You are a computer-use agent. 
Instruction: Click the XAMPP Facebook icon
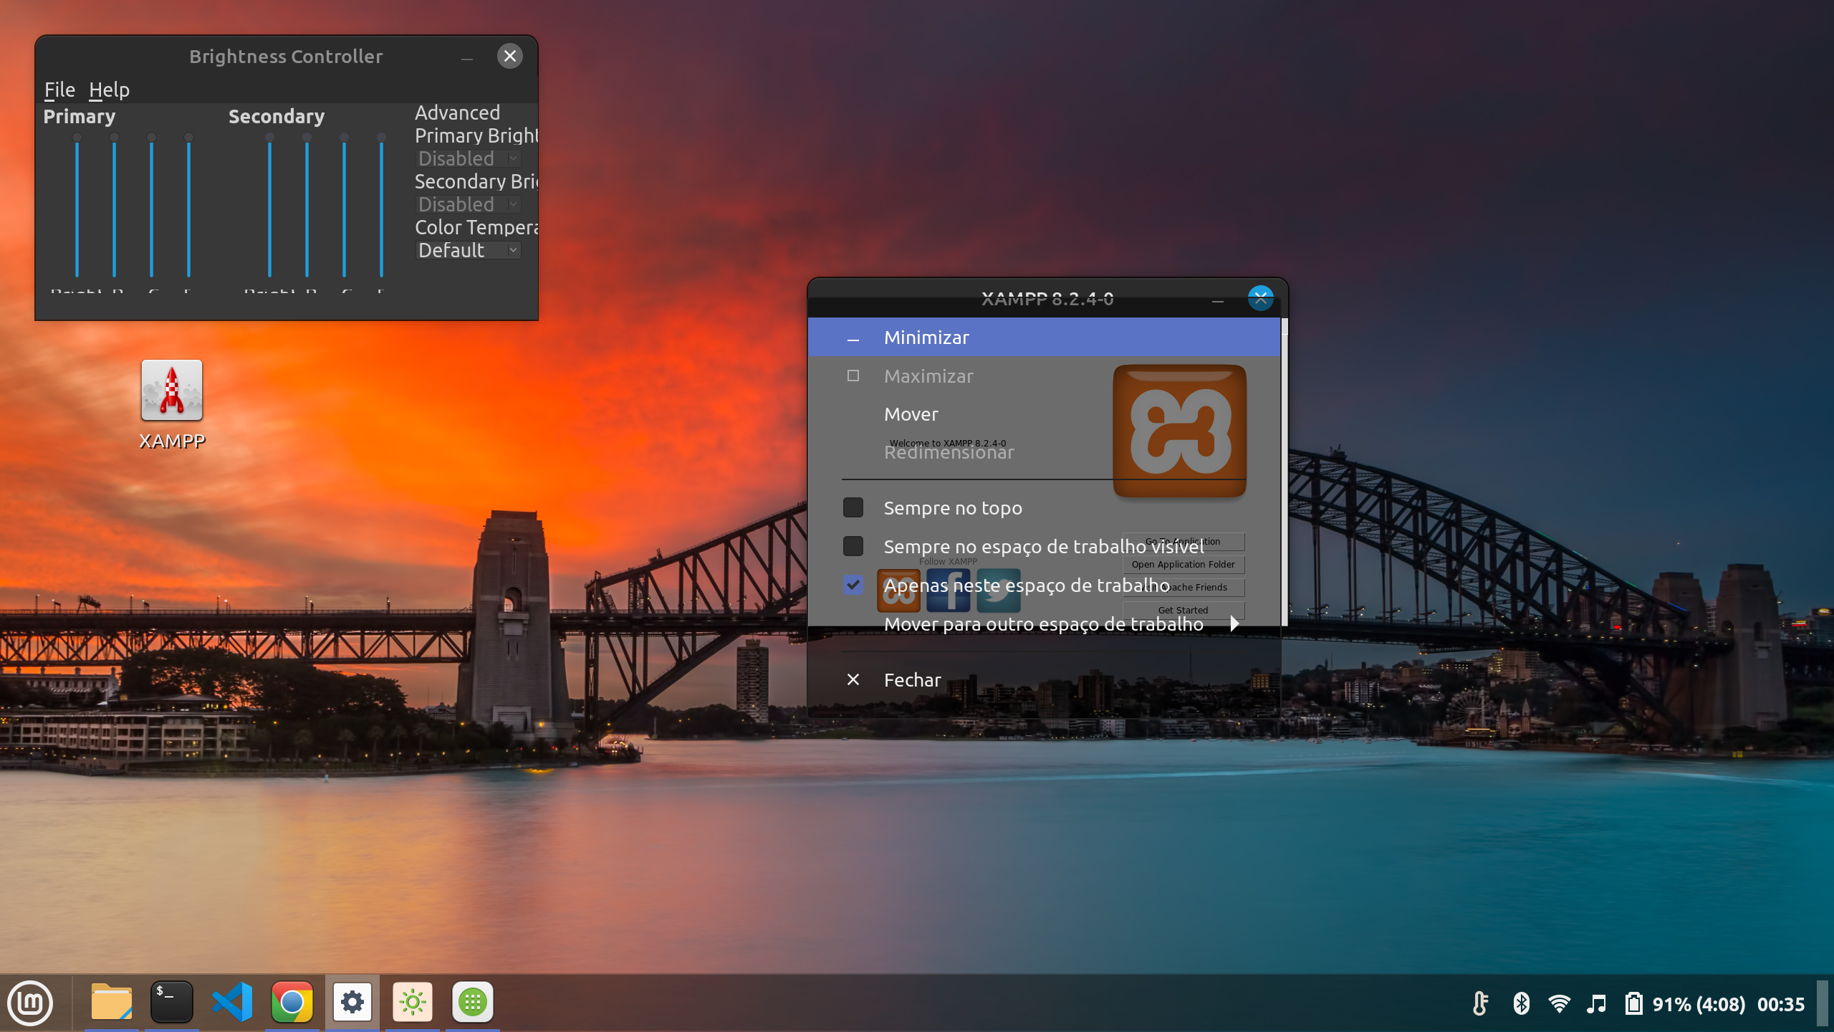pyautogui.click(x=949, y=591)
